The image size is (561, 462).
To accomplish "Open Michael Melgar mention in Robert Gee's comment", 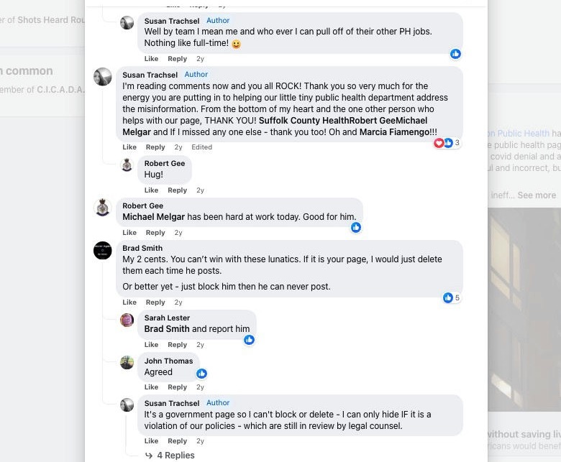I will pyautogui.click(x=153, y=217).
